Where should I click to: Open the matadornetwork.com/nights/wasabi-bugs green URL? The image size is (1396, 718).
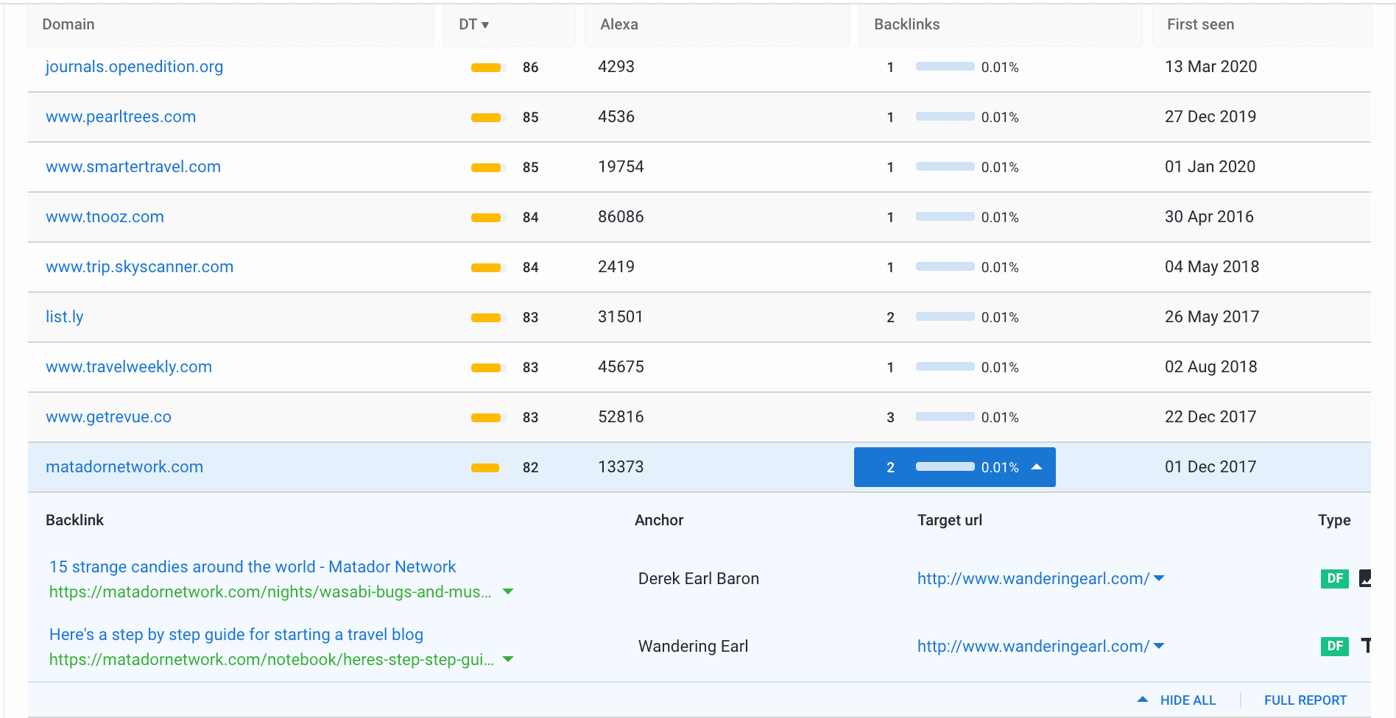point(270,592)
